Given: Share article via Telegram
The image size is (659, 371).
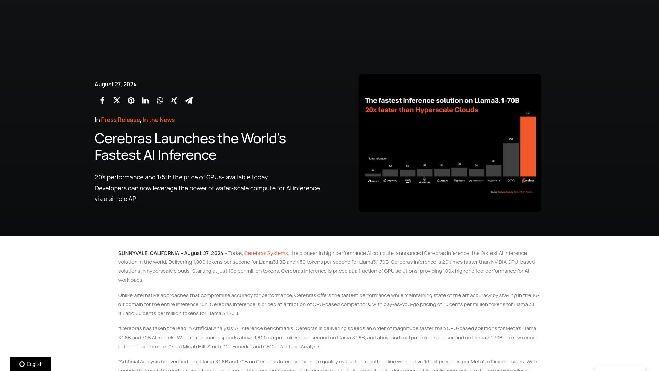Looking at the screenshot, I should point(189,100).
